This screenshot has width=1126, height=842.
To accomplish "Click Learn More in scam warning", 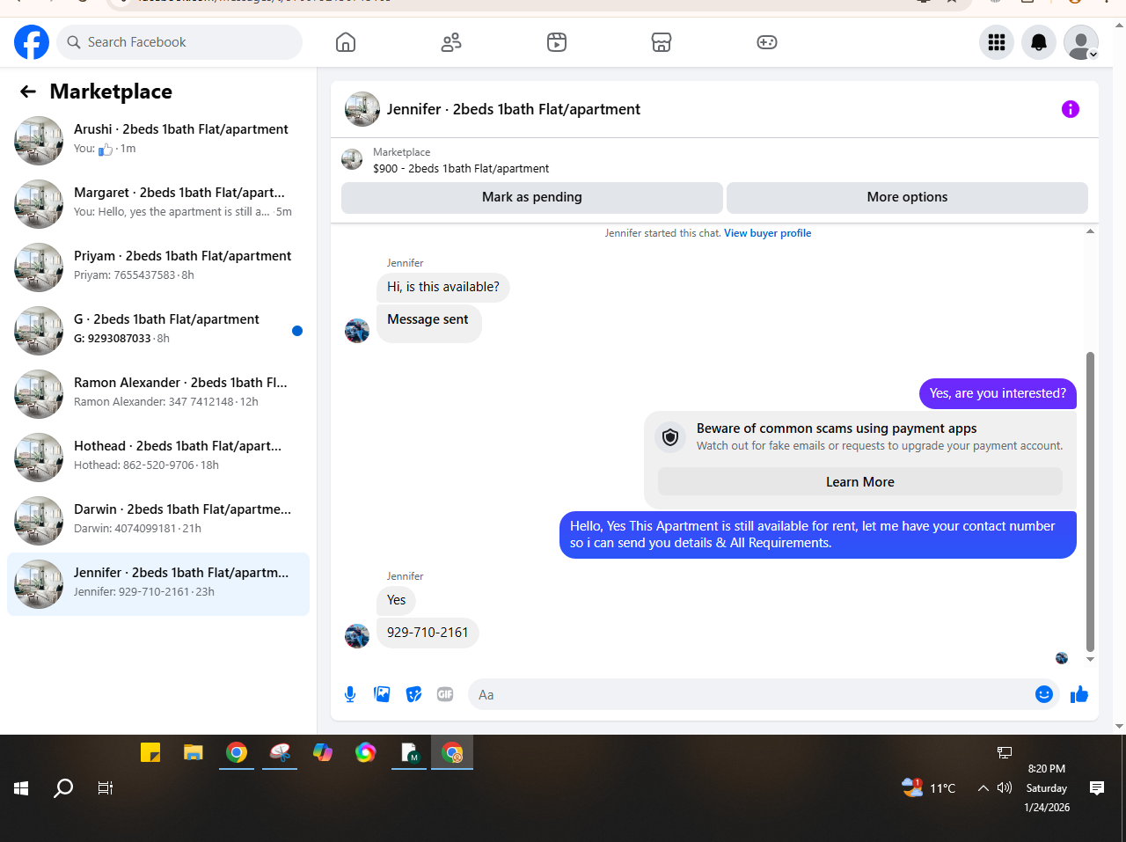I will (860, 482).
